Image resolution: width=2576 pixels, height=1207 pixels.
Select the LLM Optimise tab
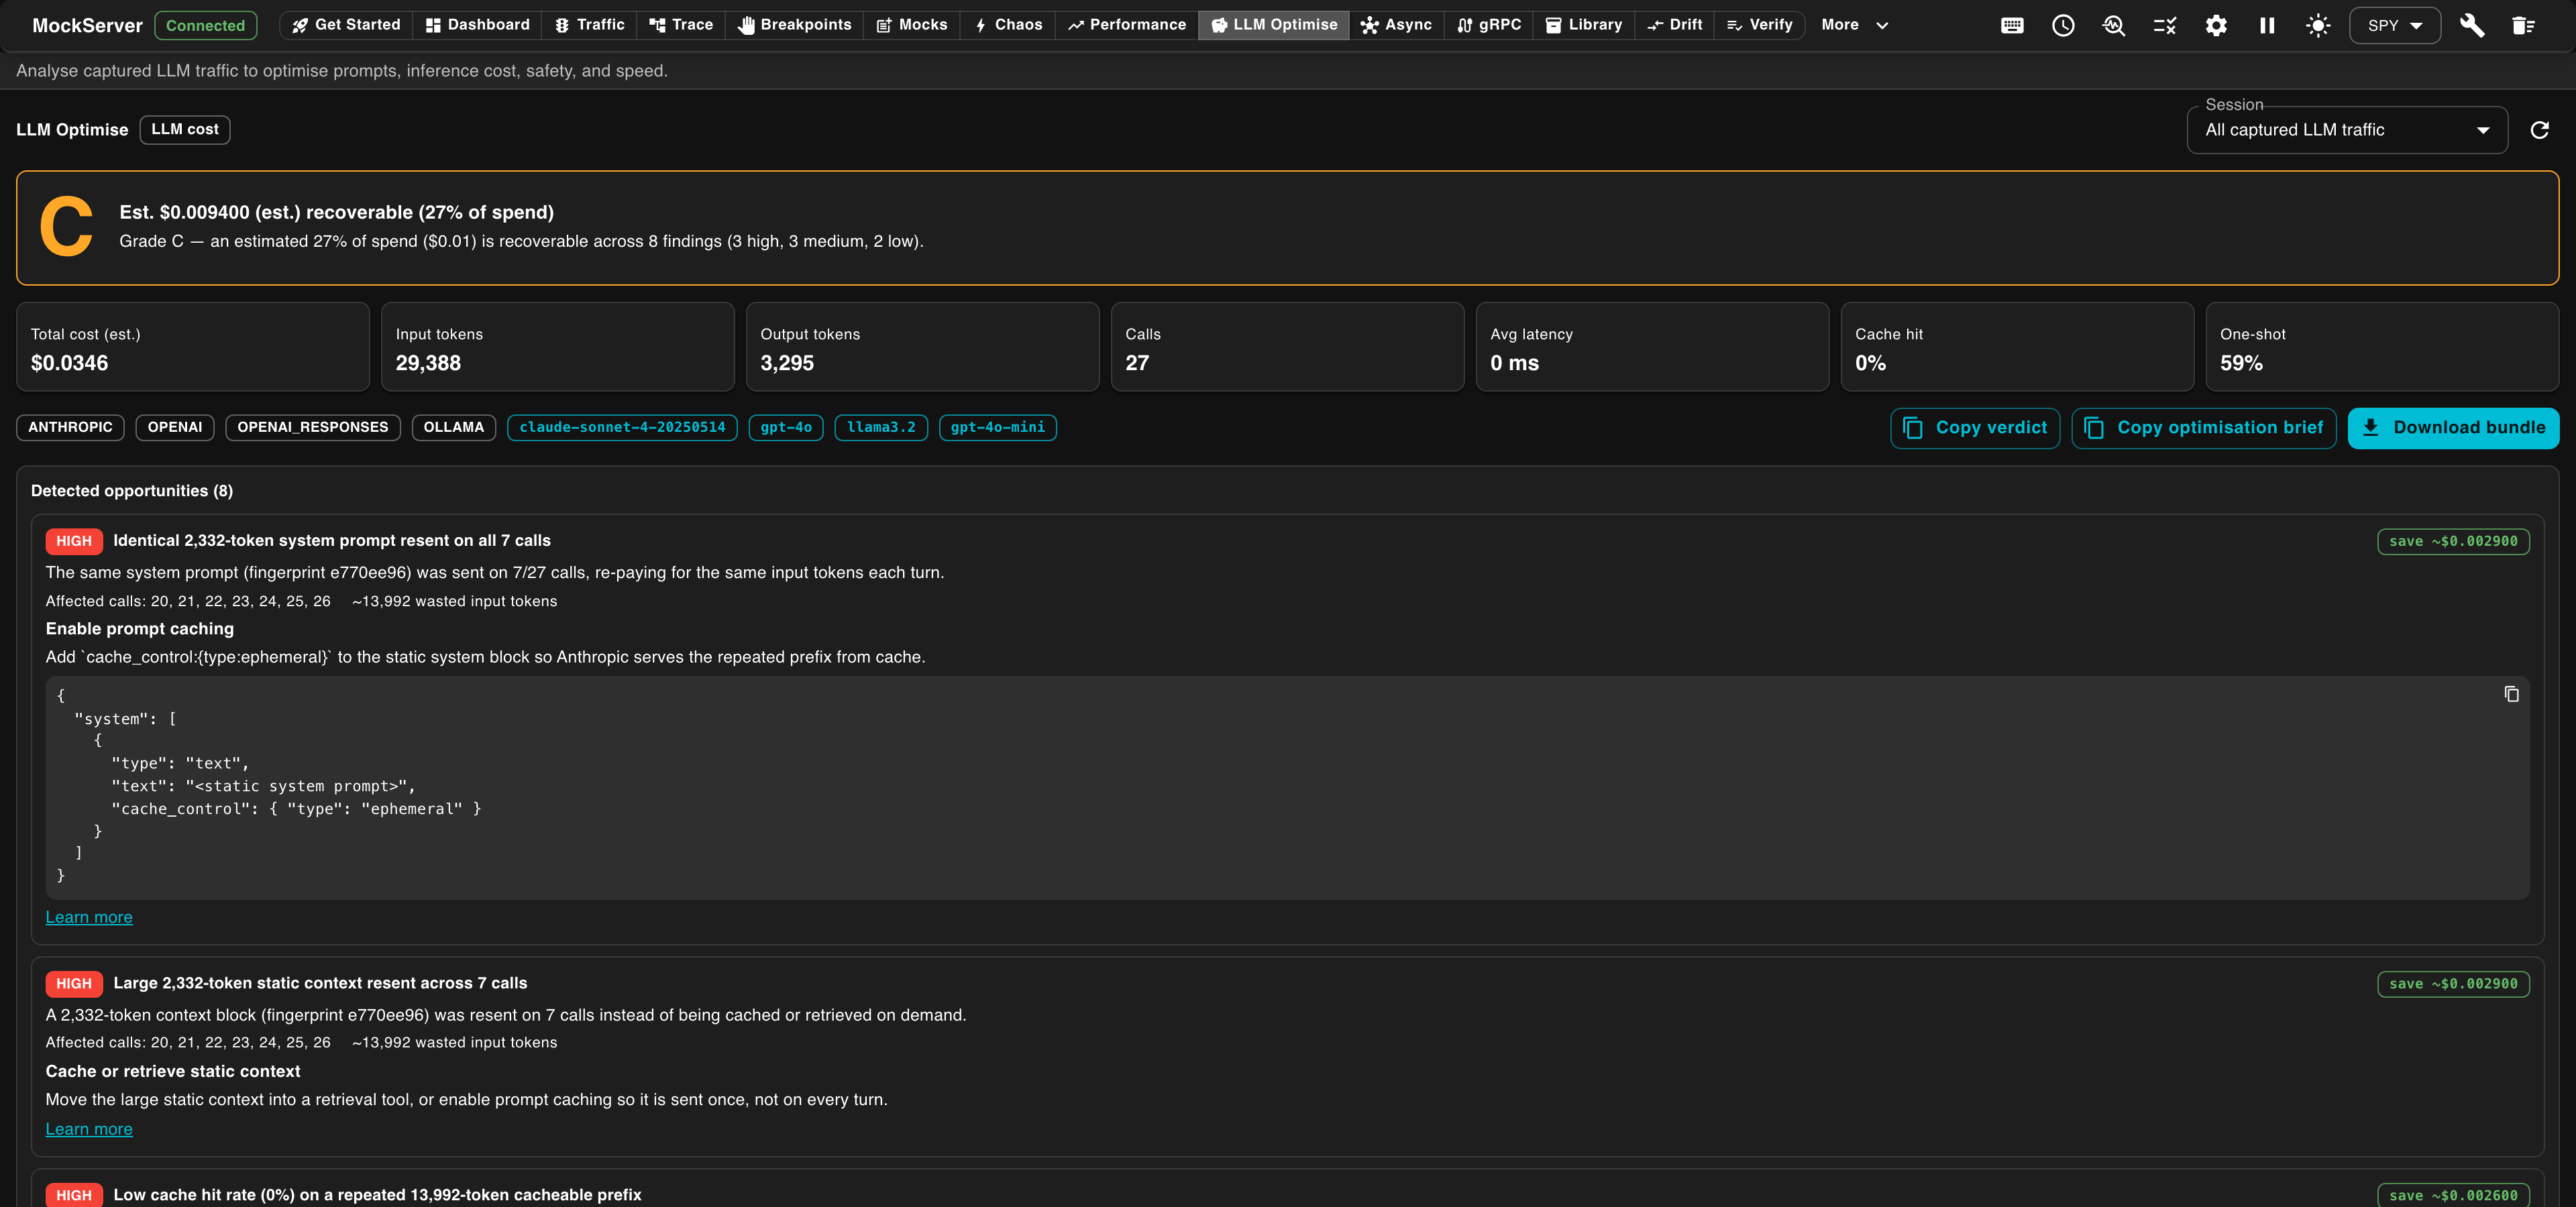tap(1274, 25)
